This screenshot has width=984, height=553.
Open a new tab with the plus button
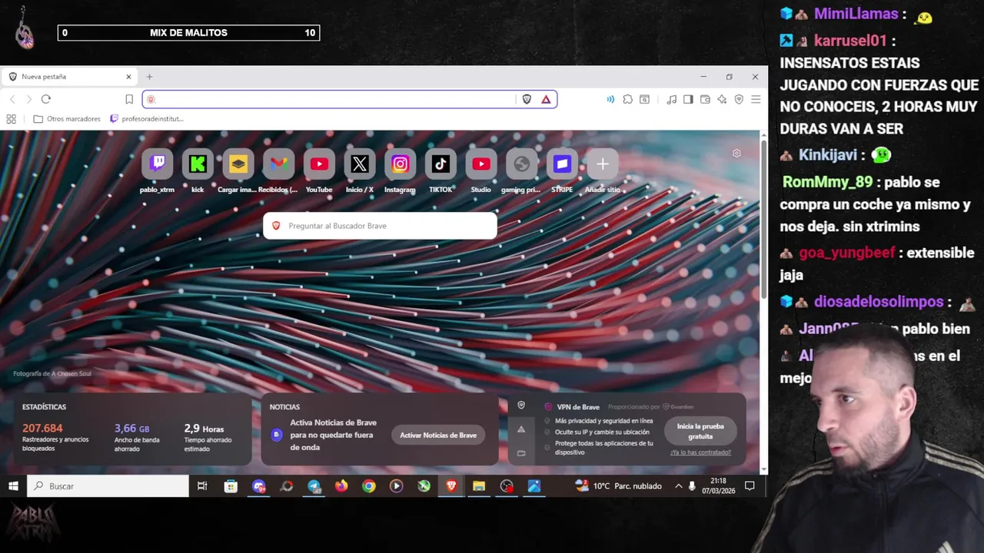tap(149, 77)
